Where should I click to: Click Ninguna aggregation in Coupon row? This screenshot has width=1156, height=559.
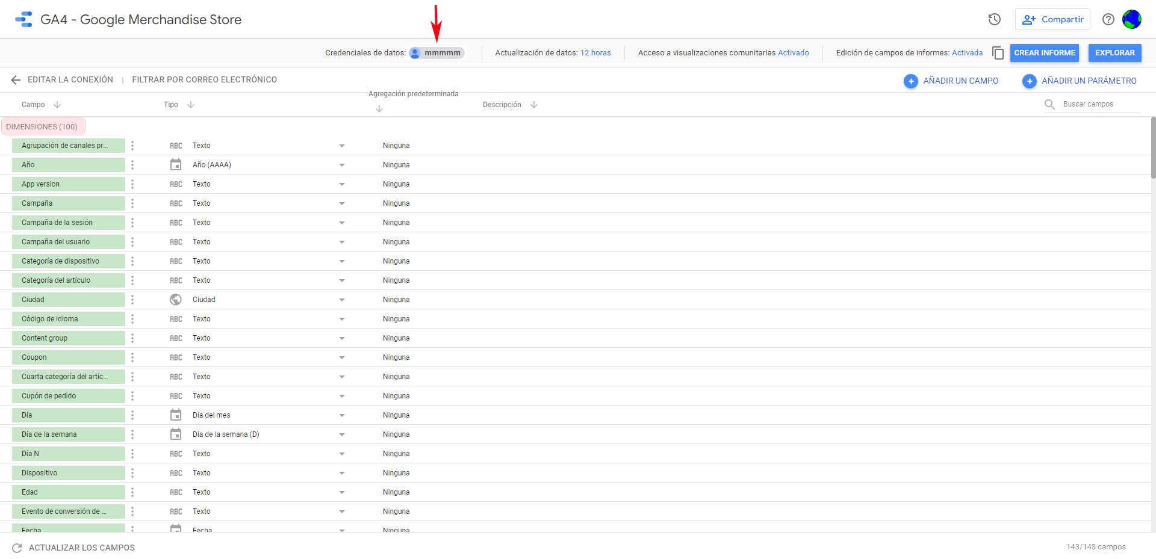(x=396, y=357)
